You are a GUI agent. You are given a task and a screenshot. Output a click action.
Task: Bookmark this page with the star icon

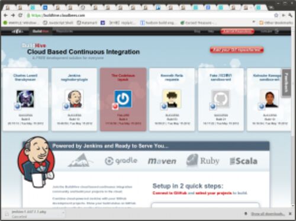tap(276, 15)
